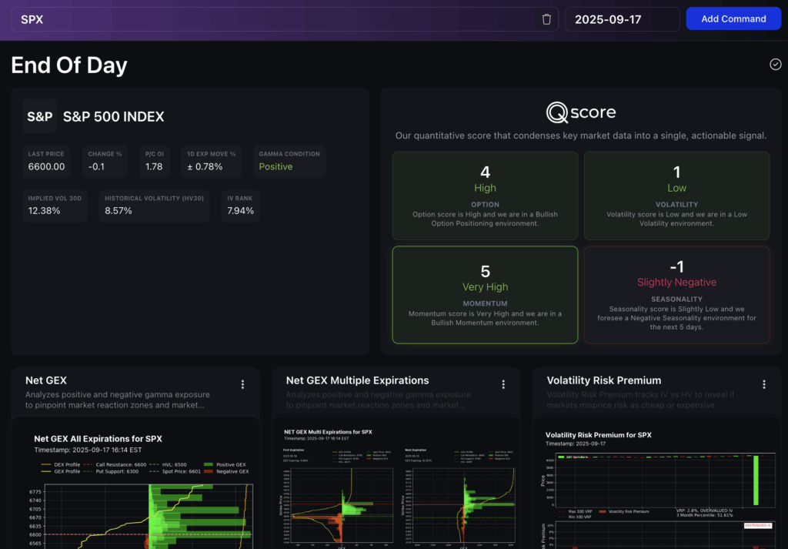Click the Negative GEX legend swatch
The width and height of the screenshot is (788, 549).
(209, 471)
